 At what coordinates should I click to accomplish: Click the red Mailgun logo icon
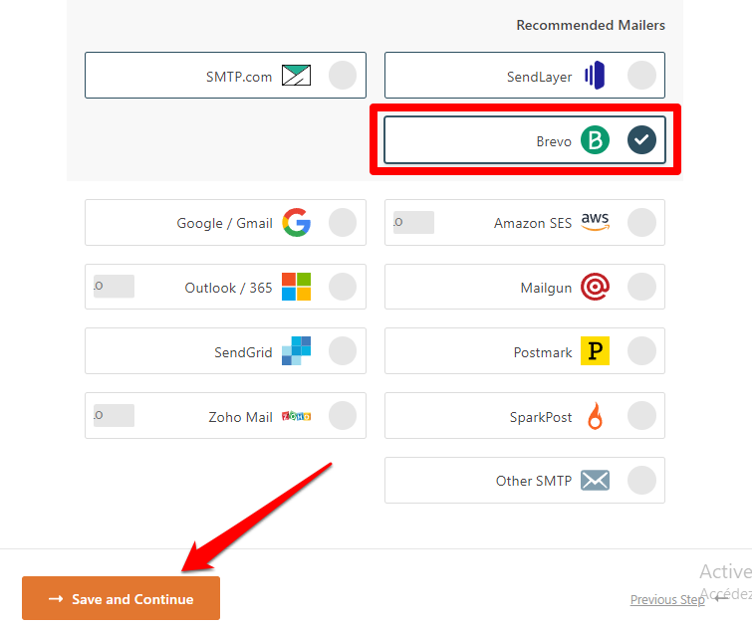tap(595, 288)
